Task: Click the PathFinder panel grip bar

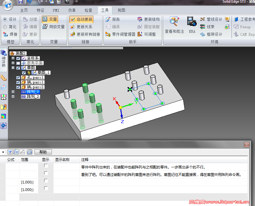Action: coord(66,48)
